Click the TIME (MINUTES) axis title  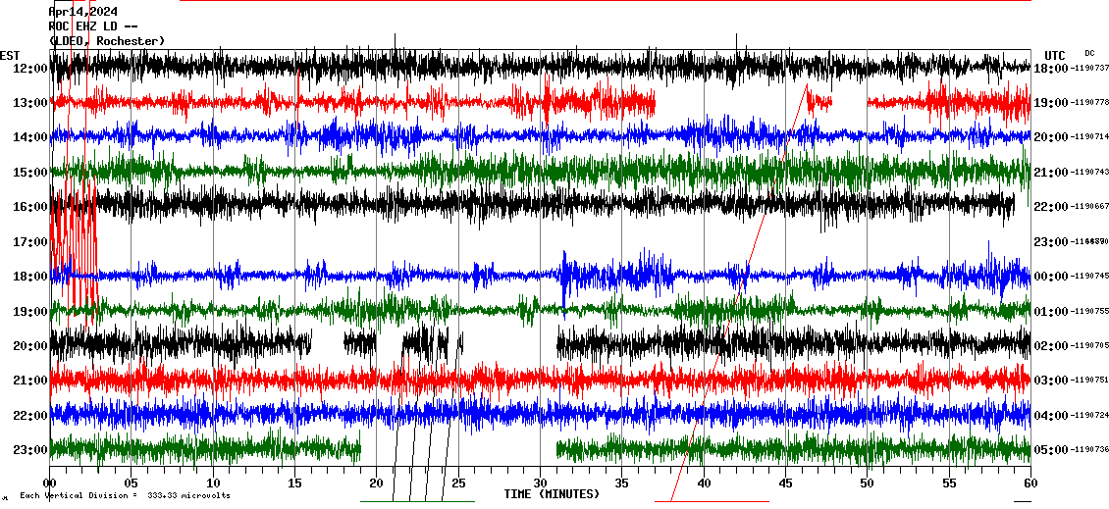[552, 494]
